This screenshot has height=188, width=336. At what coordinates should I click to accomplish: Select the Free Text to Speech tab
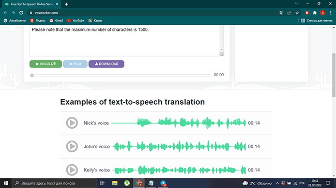pyautogui.click(x=32, y=4)
